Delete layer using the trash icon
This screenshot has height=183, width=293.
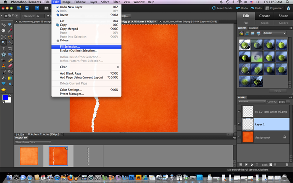pyautogui.click(x=287, y=165)
